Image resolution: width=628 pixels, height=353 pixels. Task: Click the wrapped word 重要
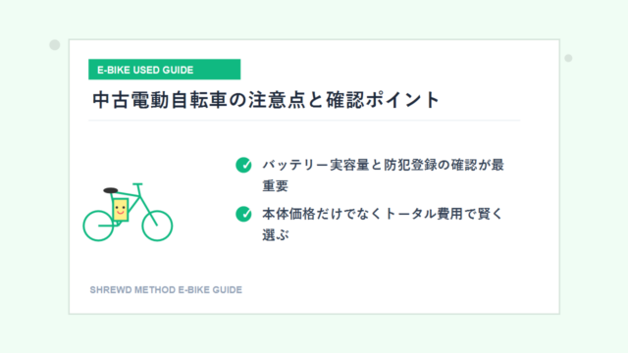point(275,186)
